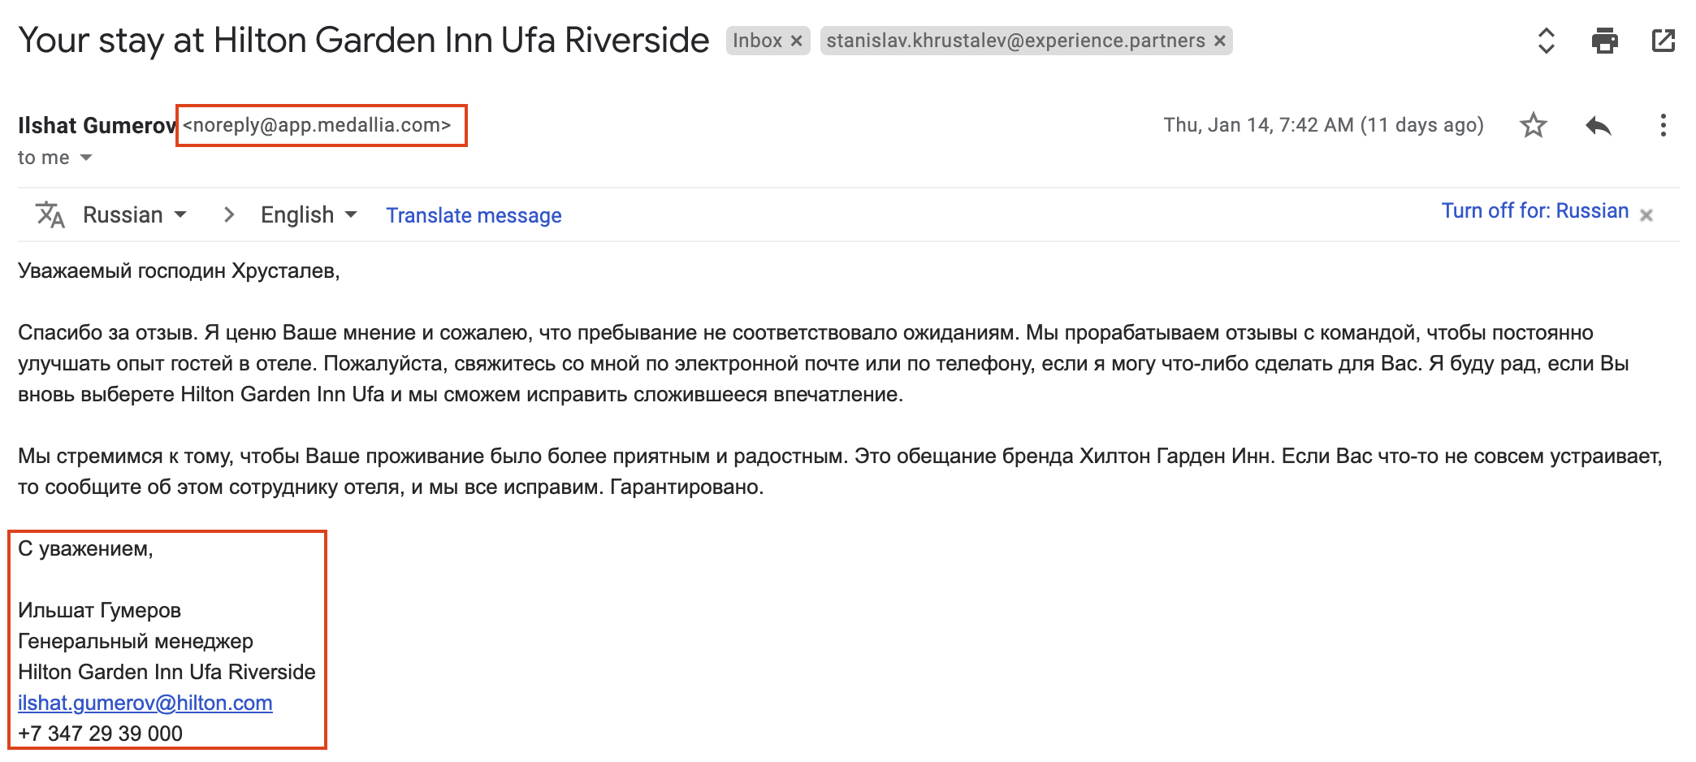Screen dimensions: 1696x762
Task: Click the arrow between Russian and English
Action: click(229, 214)
